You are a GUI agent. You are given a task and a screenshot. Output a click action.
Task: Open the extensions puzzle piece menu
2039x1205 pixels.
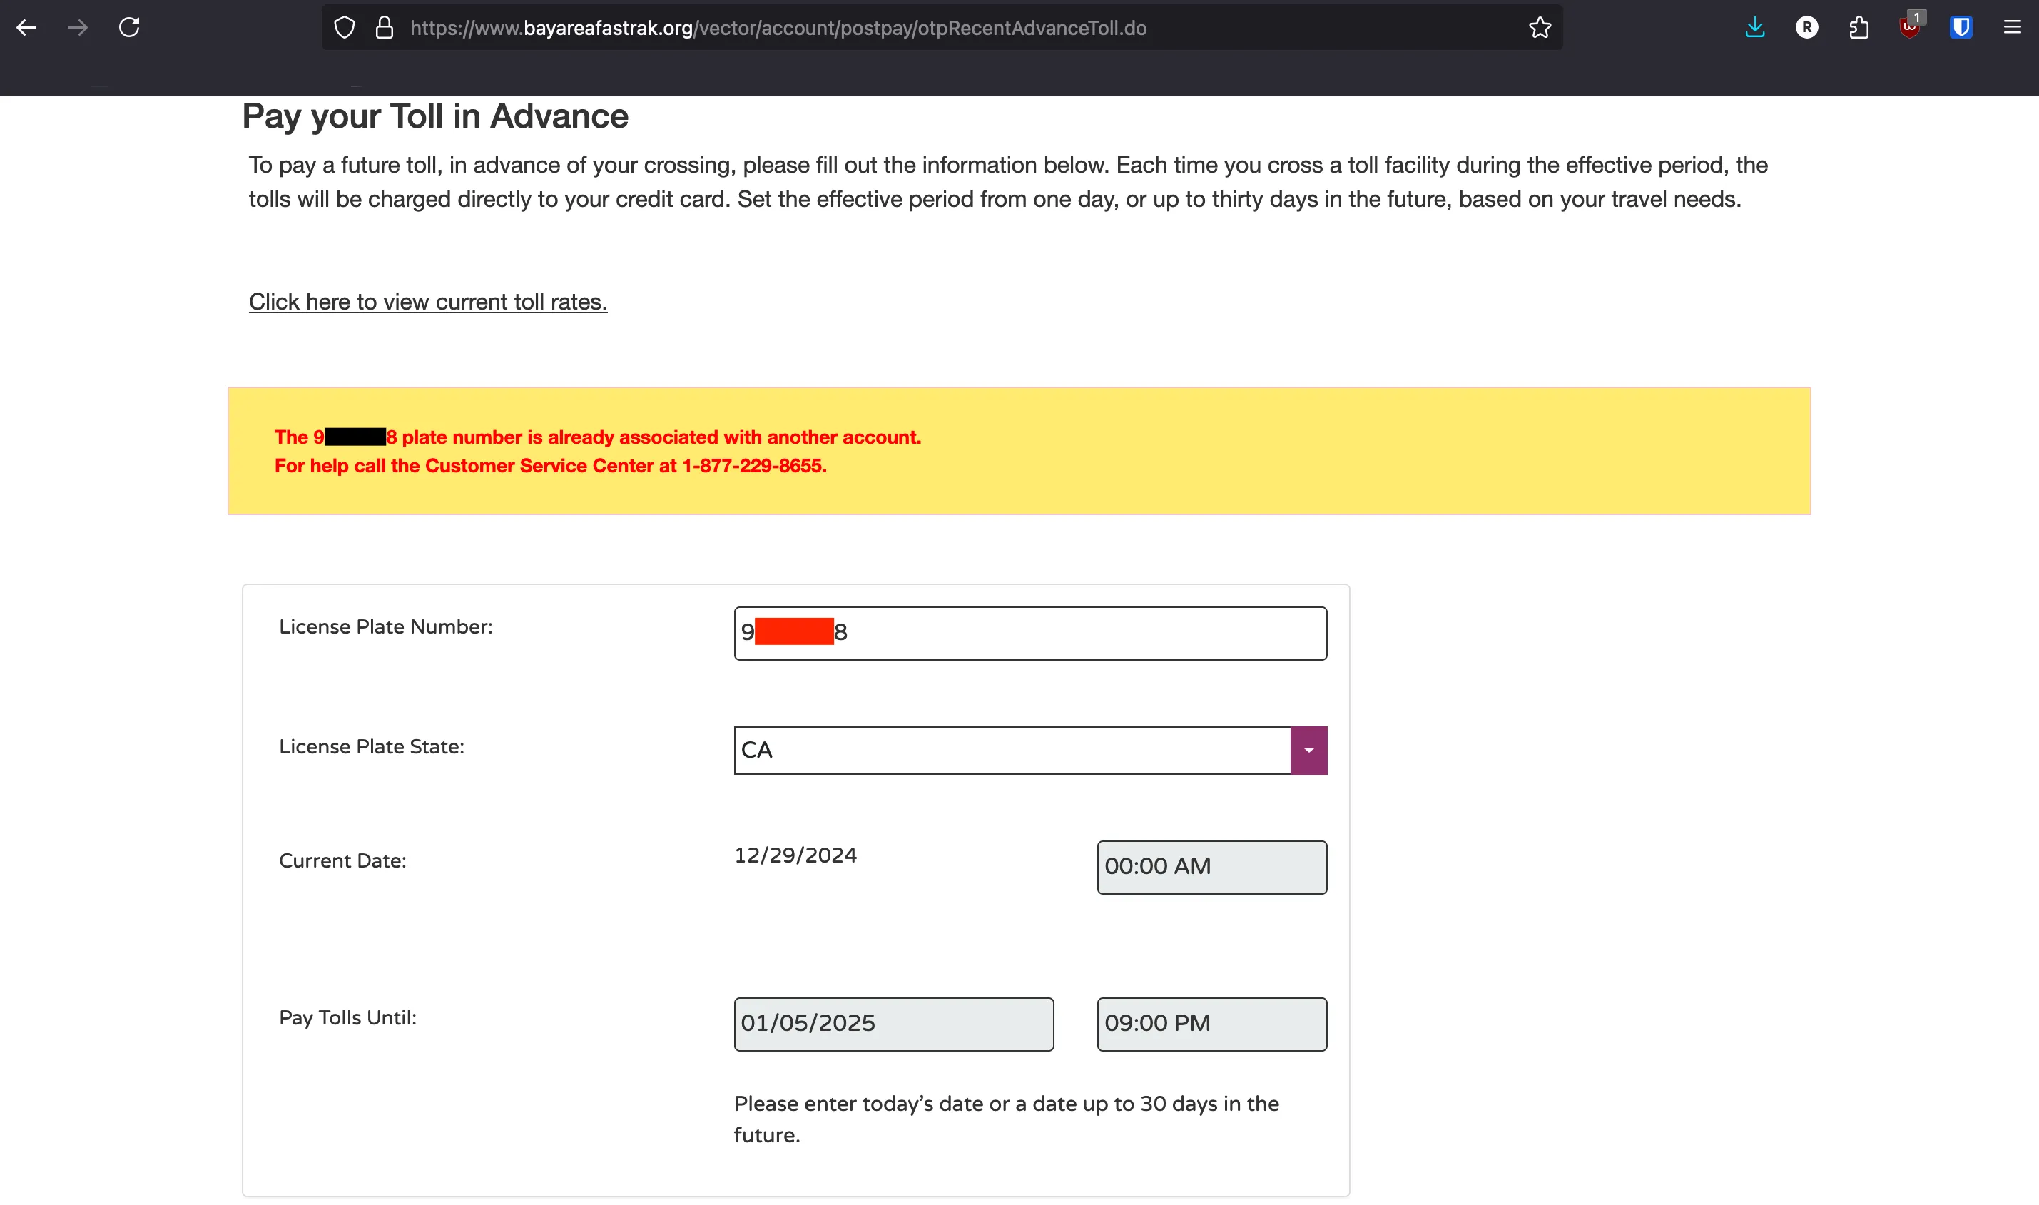coord(1859,28)
